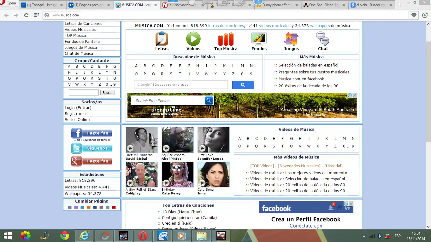Image resolution: width=431 pixels, height=242 pixels.
Task: Open File Explorer from the taskbar
Action: (202, 236)
